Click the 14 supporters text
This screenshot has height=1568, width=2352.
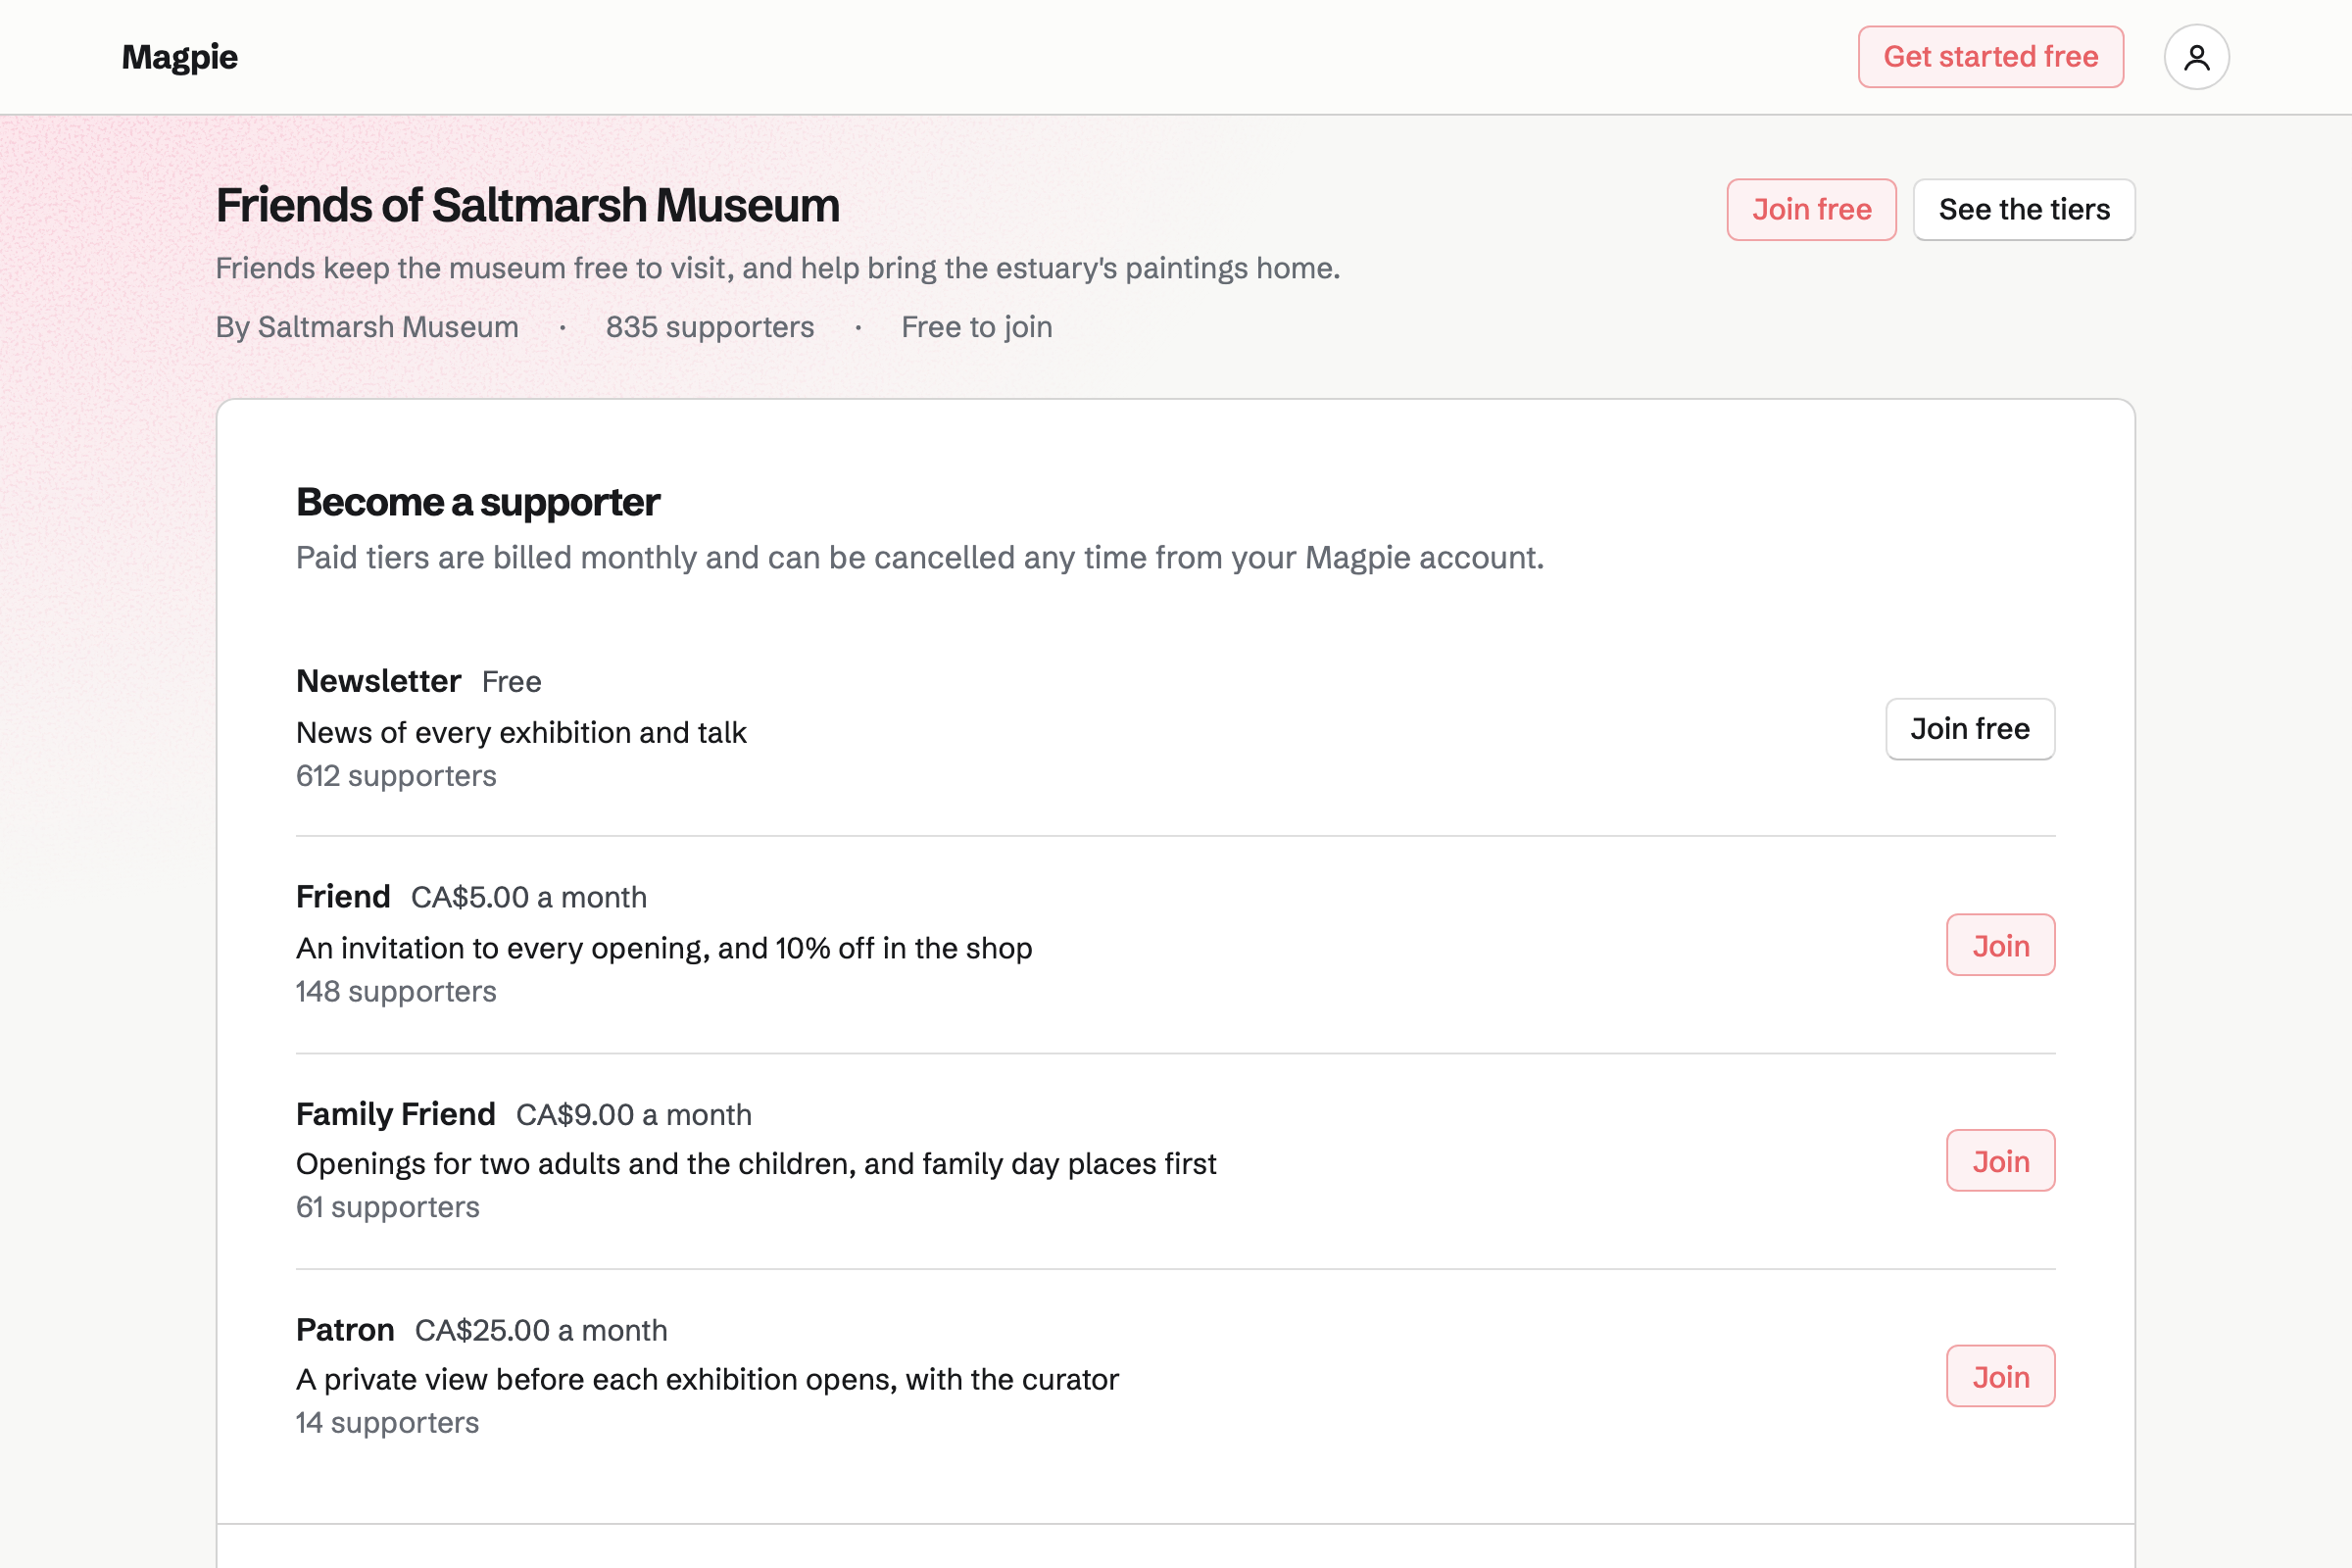pos(388,1424)
